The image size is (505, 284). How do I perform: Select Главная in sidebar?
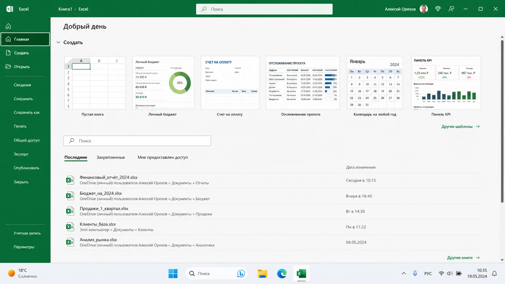(x=25, y=39)
